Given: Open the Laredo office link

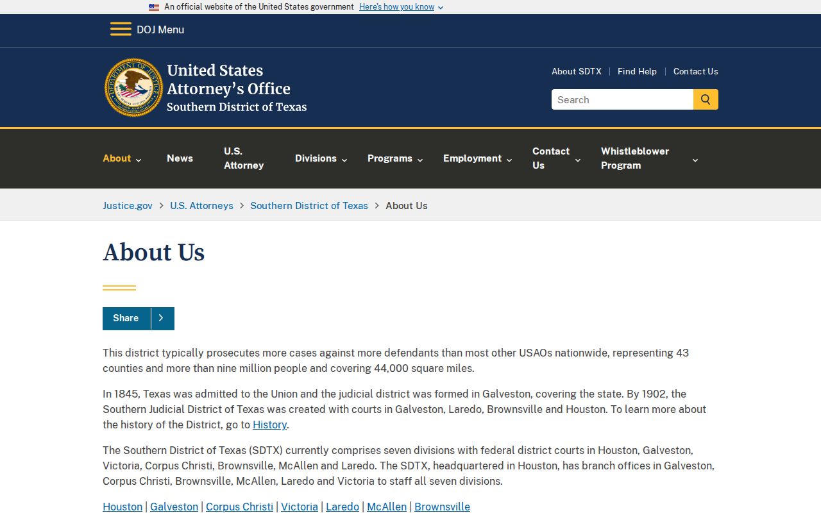Looking at the screenshot, I should point(343,507).
